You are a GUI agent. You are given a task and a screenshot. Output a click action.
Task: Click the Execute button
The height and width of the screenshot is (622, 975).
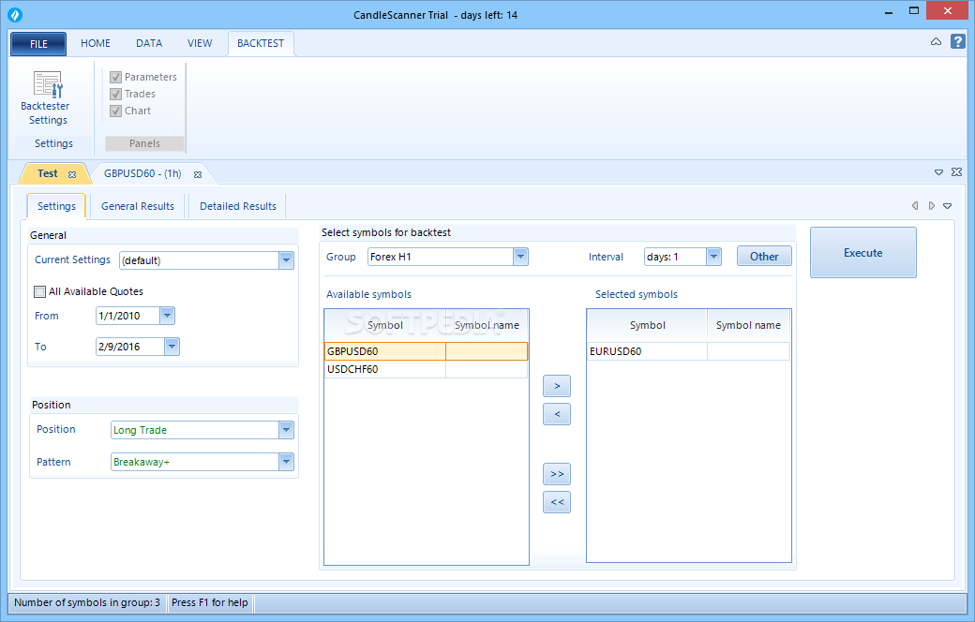[x=863, y=252]
